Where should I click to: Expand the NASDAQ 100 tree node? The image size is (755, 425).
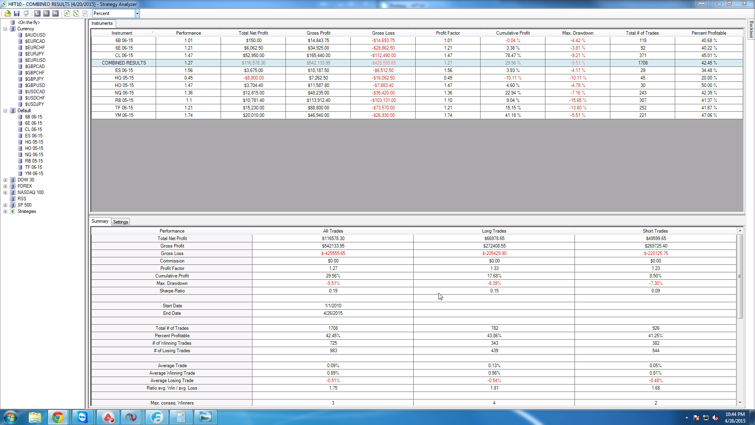[6, 192]
